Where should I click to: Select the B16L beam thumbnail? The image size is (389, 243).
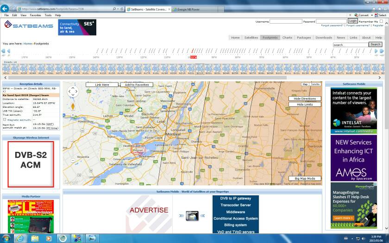[x=332, y=69]
